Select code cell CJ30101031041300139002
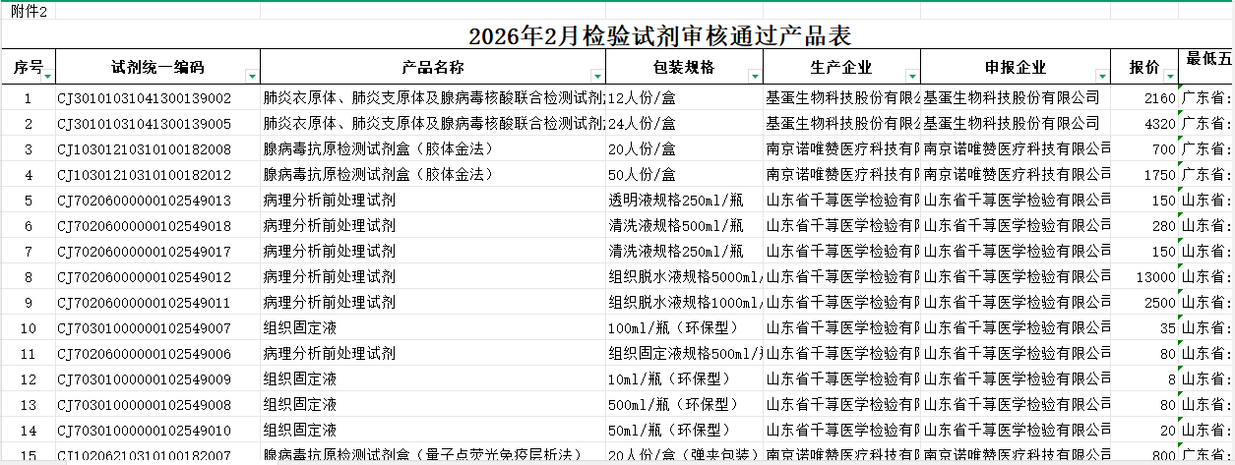This screenshot has height=465, width=1235. pyautogui.click(x=145, y=98)
